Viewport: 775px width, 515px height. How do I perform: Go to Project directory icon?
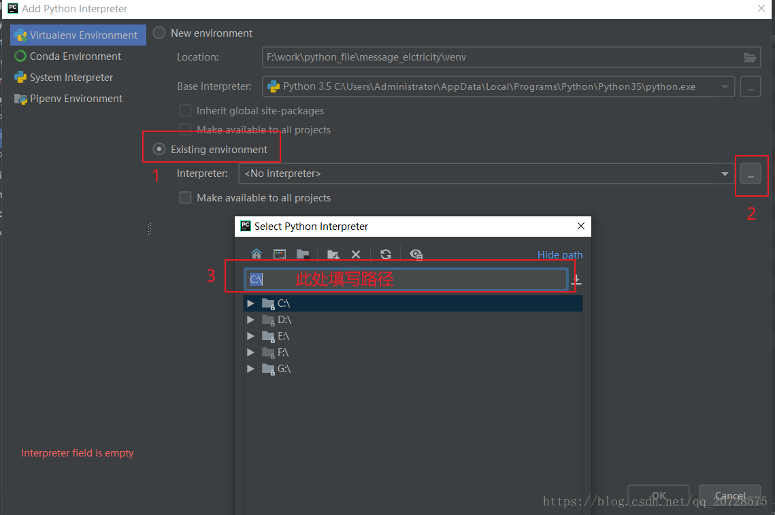(x=303, y=254)
